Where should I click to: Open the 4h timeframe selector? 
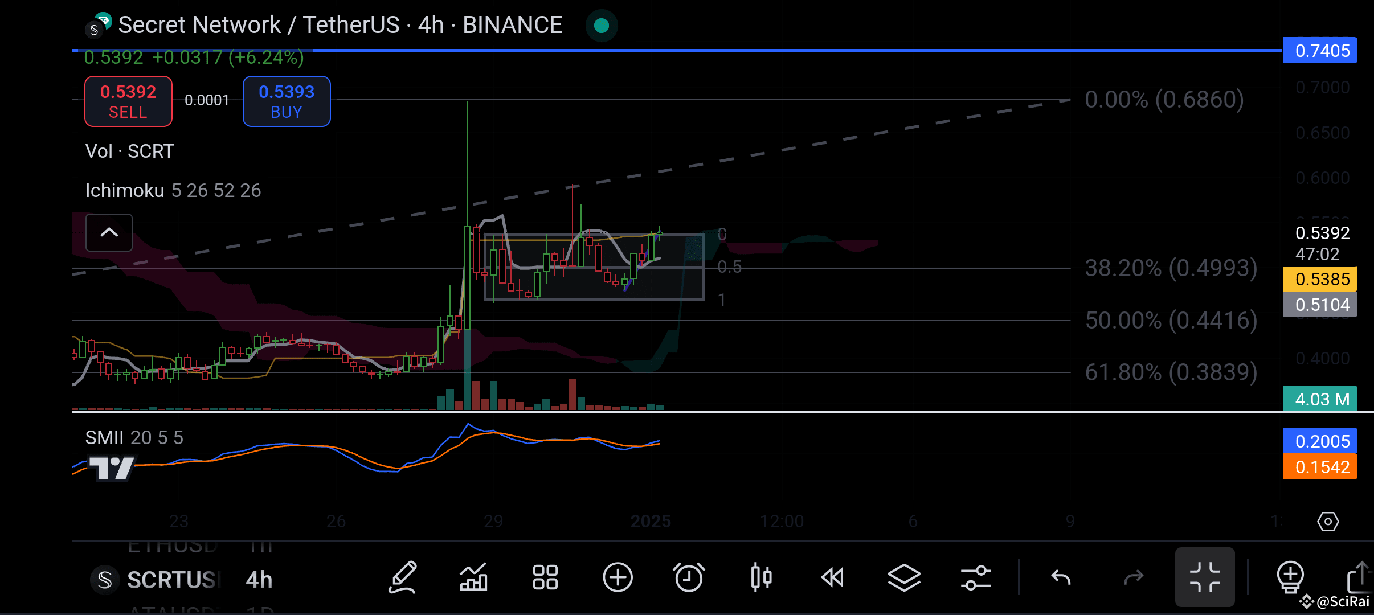point(259,580)
